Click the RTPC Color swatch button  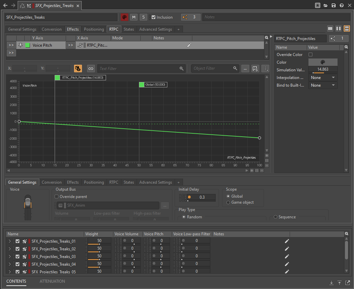[323, 62]
